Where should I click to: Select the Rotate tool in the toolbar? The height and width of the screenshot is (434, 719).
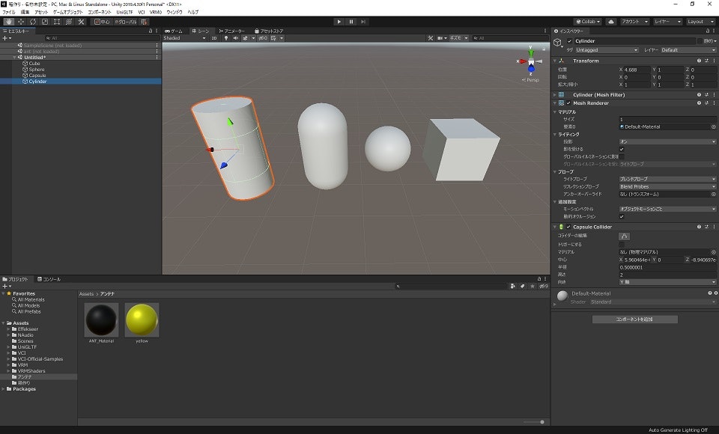point(32,22)
